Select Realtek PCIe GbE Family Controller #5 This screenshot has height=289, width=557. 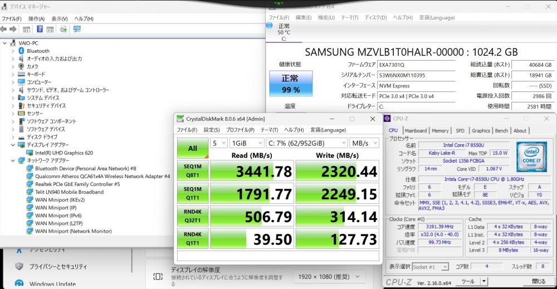77,184
